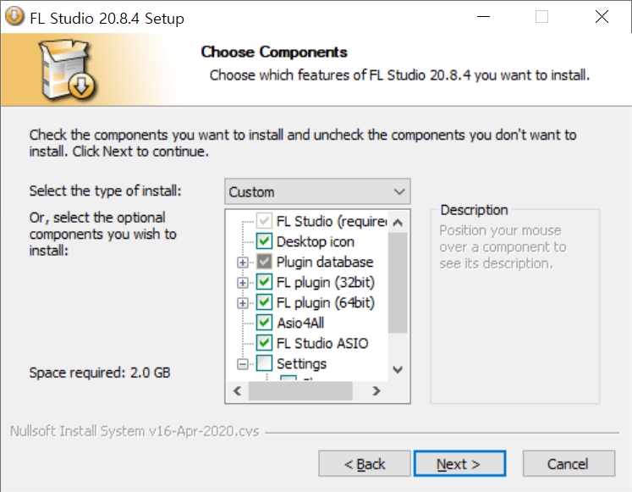Uncheck the Asio4All checkbox
Viewport: 632px width, 492px height.
point(265,323)
